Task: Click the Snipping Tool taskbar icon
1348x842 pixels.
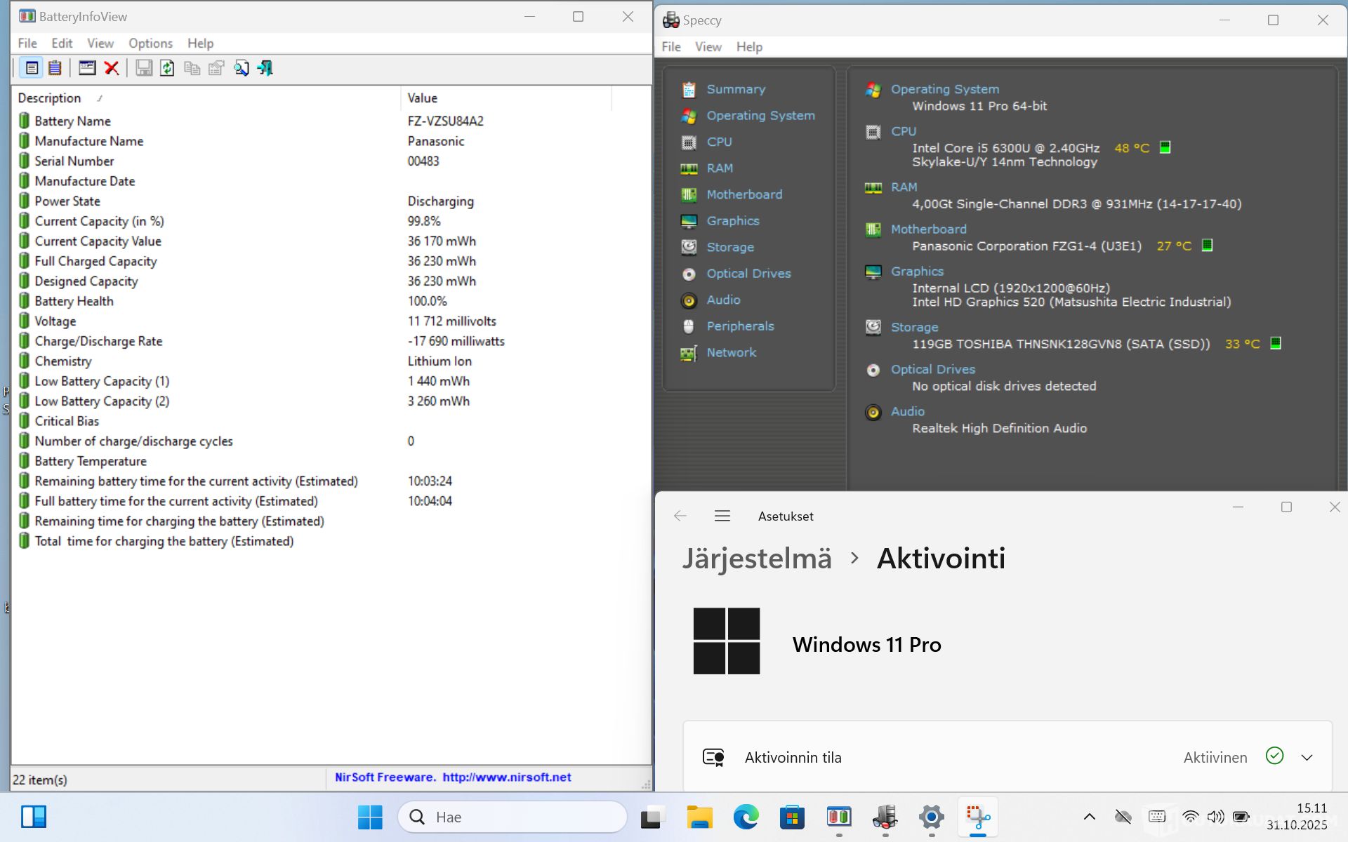Action: [x=977, y=817]
